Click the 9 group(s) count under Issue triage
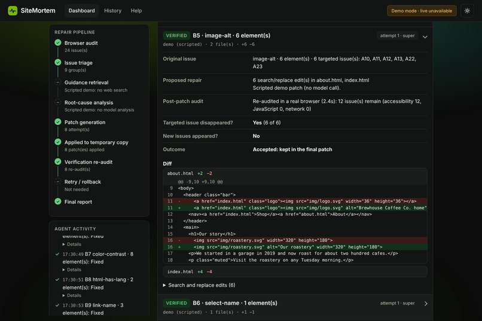 75,70
